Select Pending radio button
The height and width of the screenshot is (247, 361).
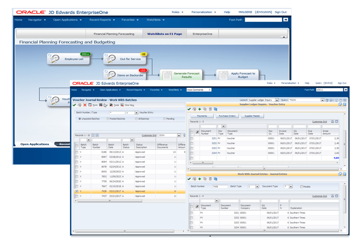point(165,119)
